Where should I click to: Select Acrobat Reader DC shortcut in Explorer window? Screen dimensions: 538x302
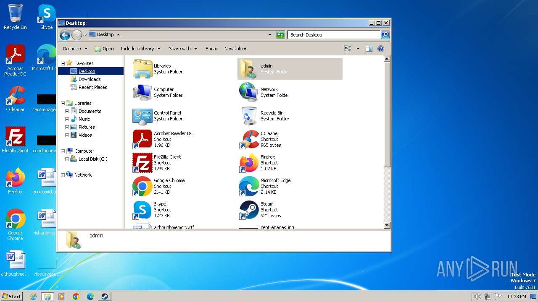point(142,139)
